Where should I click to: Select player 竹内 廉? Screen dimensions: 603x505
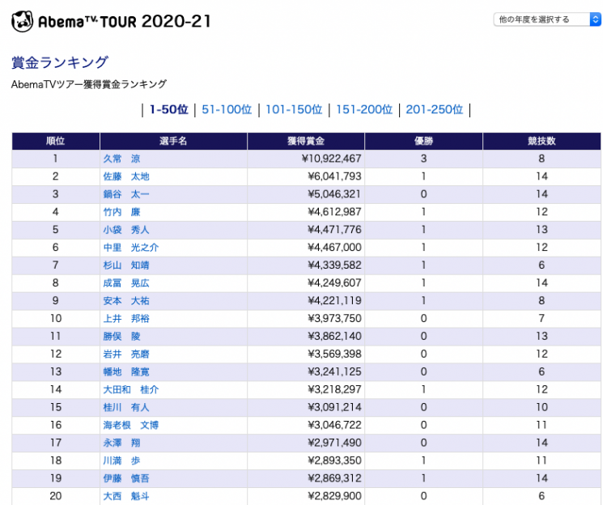point(121,212)
